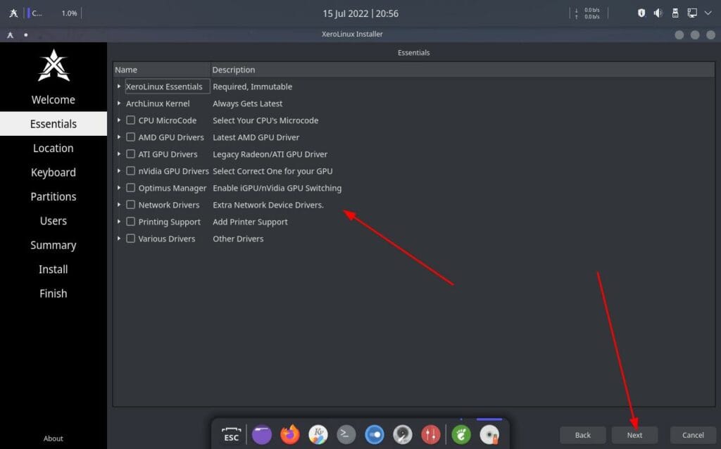721x449 pixels.
Task: Enable the AMD GPU Drivers checkbox
Action: tap(130, 137)
